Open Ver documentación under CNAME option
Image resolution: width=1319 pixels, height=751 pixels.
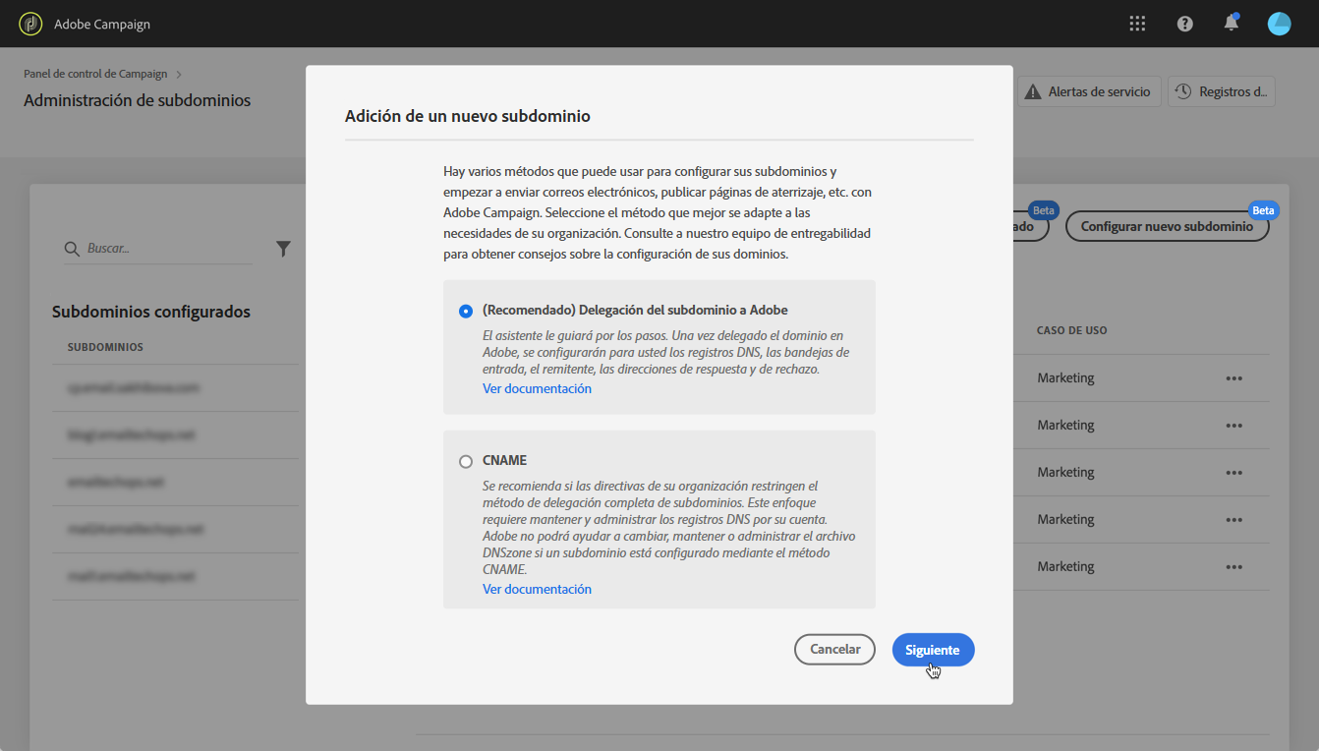[x=537, y=589]
